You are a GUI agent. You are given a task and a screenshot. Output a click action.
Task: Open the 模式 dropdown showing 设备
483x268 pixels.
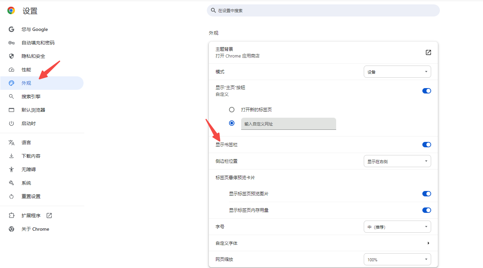click(x=397, y=72)
